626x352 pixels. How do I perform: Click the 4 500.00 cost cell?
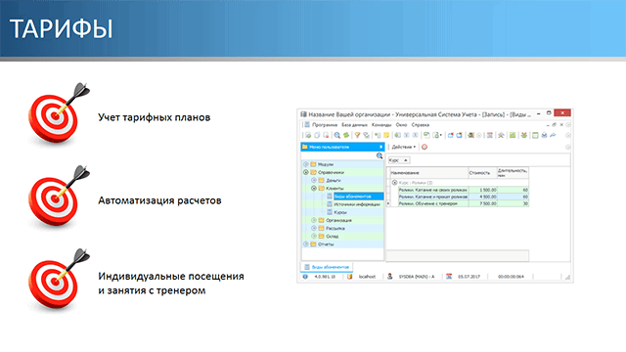pos(482,197)
